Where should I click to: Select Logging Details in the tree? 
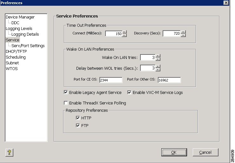pos(25,34)
